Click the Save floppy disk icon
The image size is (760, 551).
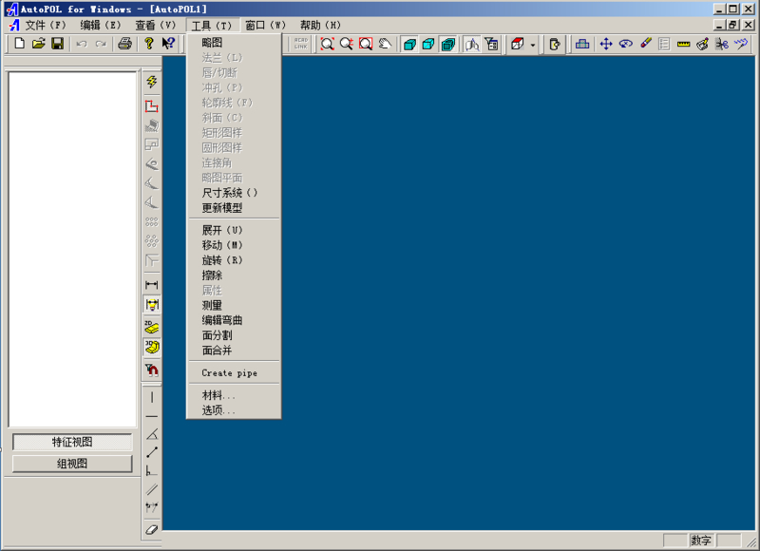[x=57, y=44]
